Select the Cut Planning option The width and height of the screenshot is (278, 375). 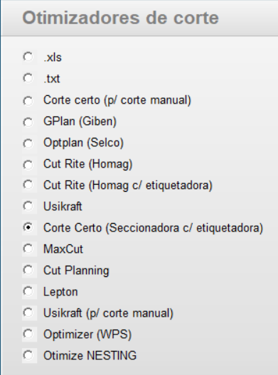(28, 270)
